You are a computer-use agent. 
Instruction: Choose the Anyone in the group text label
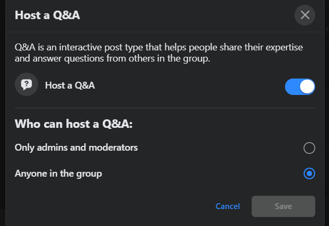(58, 173)
